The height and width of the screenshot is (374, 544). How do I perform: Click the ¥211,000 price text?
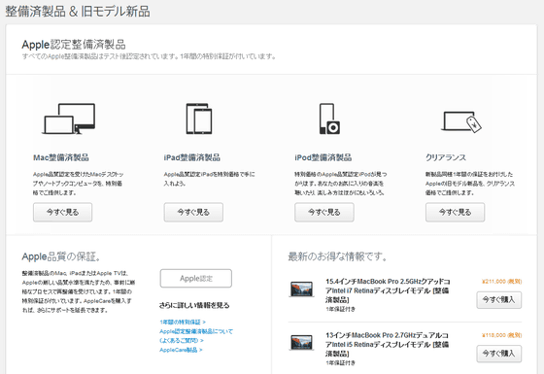click(501, 282)
